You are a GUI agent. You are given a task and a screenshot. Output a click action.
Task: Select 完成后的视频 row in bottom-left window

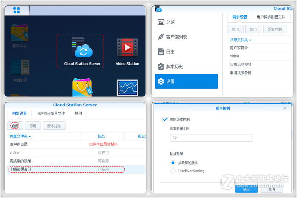(76, 161)
